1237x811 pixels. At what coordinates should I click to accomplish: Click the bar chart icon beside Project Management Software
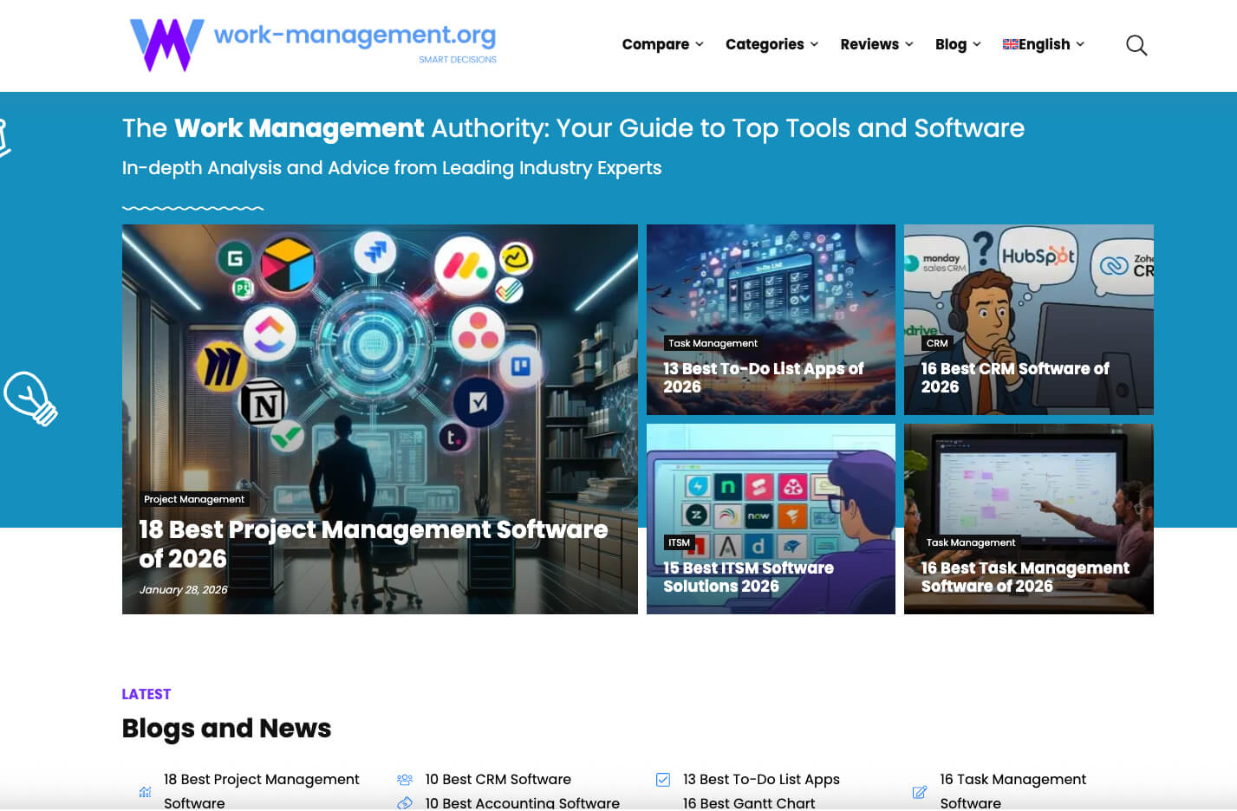point(144,790)
